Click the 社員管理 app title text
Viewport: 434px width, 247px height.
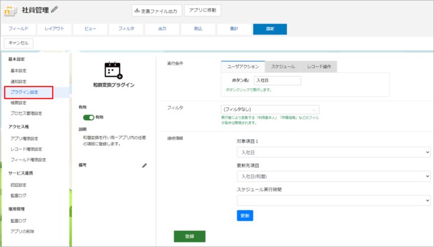[35, 11]
